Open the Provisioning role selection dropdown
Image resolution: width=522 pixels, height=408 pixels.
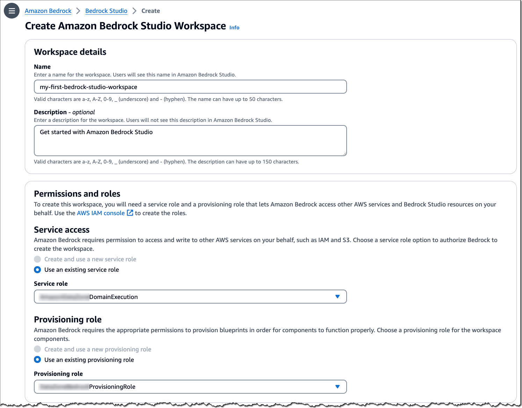[190, 386]
